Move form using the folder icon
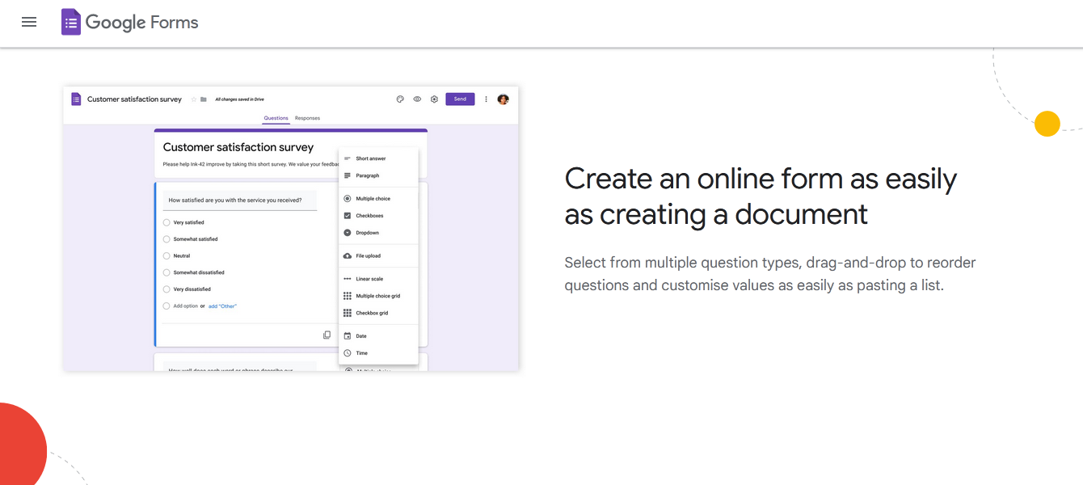The width and height of the screenshot is (1083, 485). (x=203, y=99)
